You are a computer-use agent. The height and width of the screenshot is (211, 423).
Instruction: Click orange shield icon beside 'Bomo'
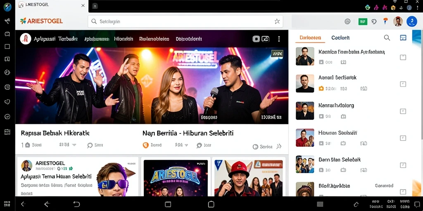(x=146, y=145)
